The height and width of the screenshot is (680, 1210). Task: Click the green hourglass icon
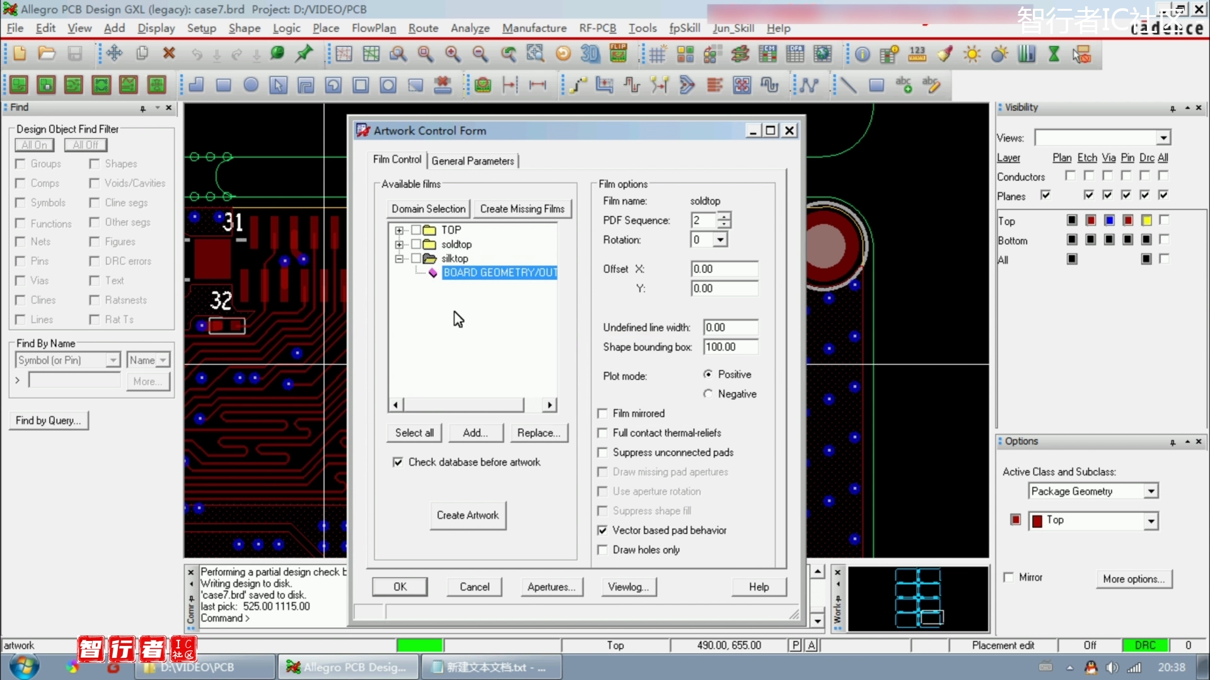tap(1054, 54)
